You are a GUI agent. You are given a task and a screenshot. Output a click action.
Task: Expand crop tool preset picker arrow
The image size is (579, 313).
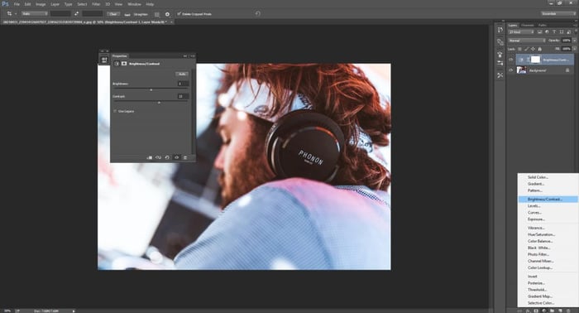tap(16, 14)
